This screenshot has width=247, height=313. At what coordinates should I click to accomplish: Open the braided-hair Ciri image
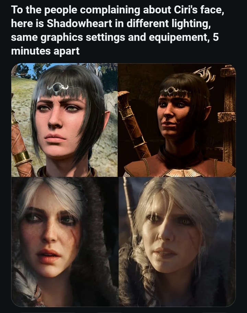click(x=177, y=242)
